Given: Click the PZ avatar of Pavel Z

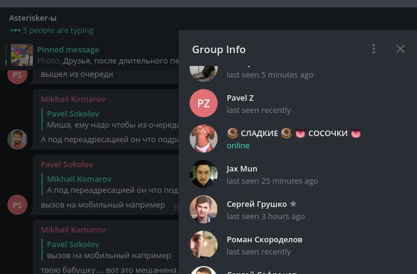Looking at the screenshot, I should tap(204, 103).
